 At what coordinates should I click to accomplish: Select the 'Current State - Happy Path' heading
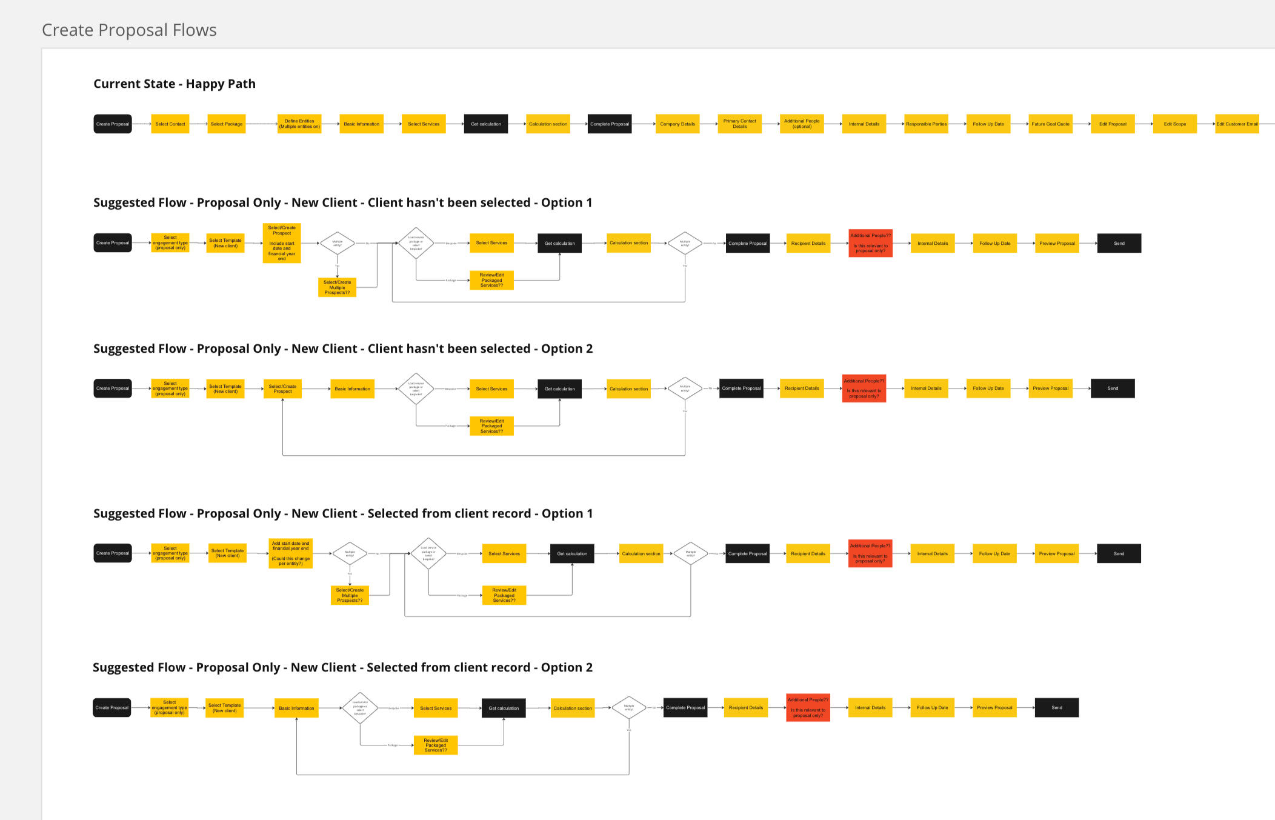(x=175, y=84)
